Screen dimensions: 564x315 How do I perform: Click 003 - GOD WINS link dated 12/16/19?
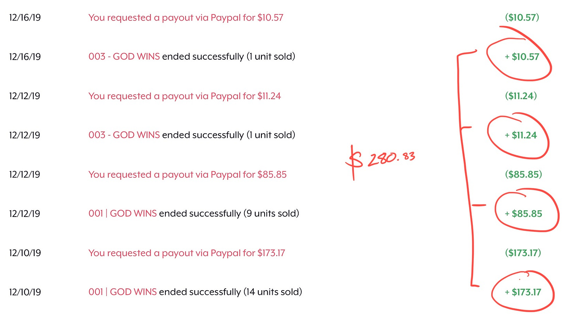(124, 57)
